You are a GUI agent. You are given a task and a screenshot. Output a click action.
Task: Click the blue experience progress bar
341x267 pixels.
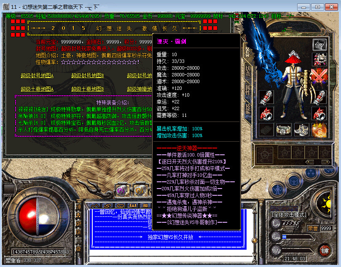point(298,237)
